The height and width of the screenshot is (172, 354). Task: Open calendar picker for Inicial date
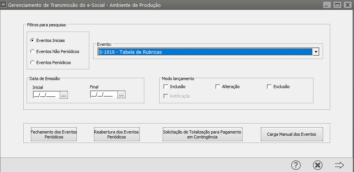(x=64, y=95)
